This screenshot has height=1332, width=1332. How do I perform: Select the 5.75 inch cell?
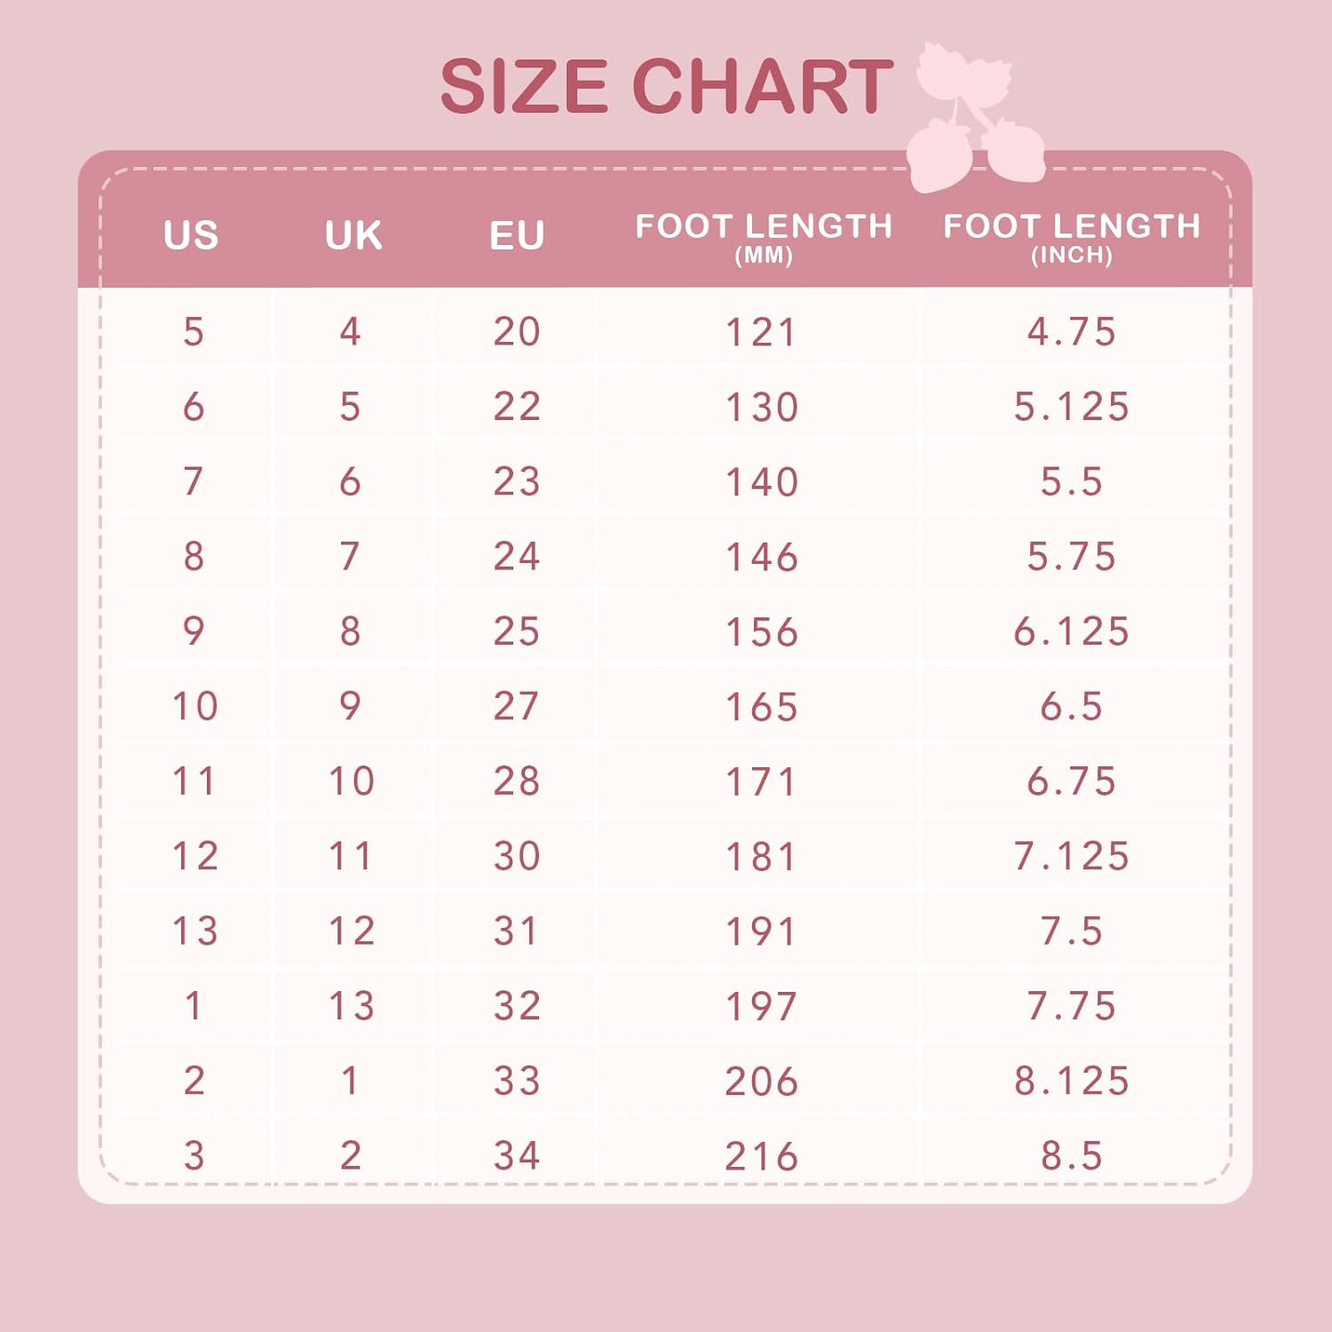(1072, 557)
